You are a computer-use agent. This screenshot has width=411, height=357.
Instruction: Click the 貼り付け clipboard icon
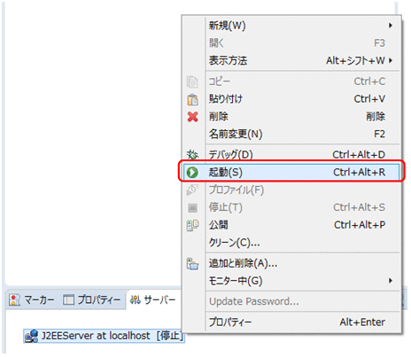[x=192, y=99]
